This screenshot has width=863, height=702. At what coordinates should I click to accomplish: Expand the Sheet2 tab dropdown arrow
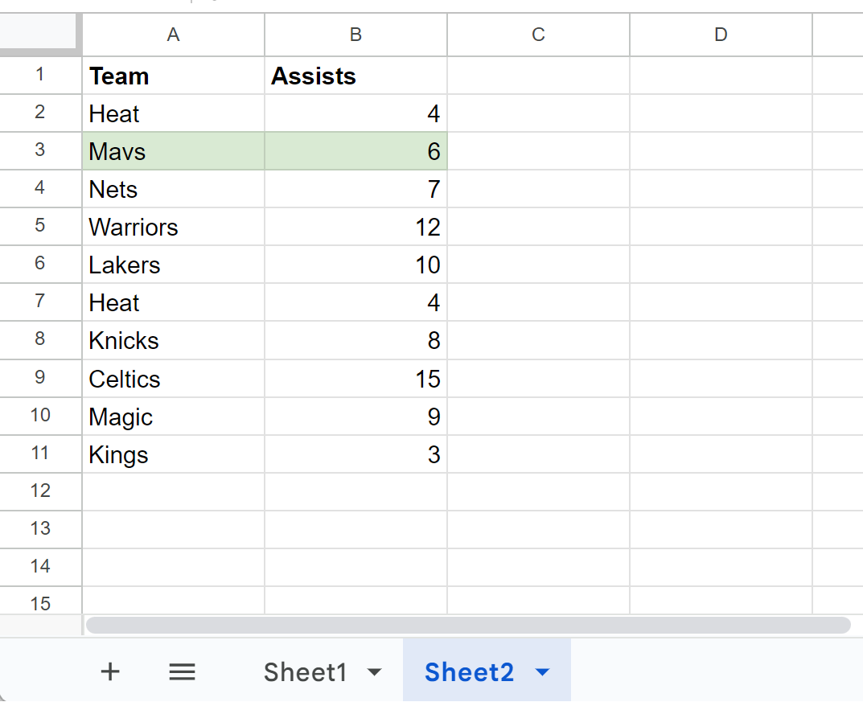coord(542,671)
